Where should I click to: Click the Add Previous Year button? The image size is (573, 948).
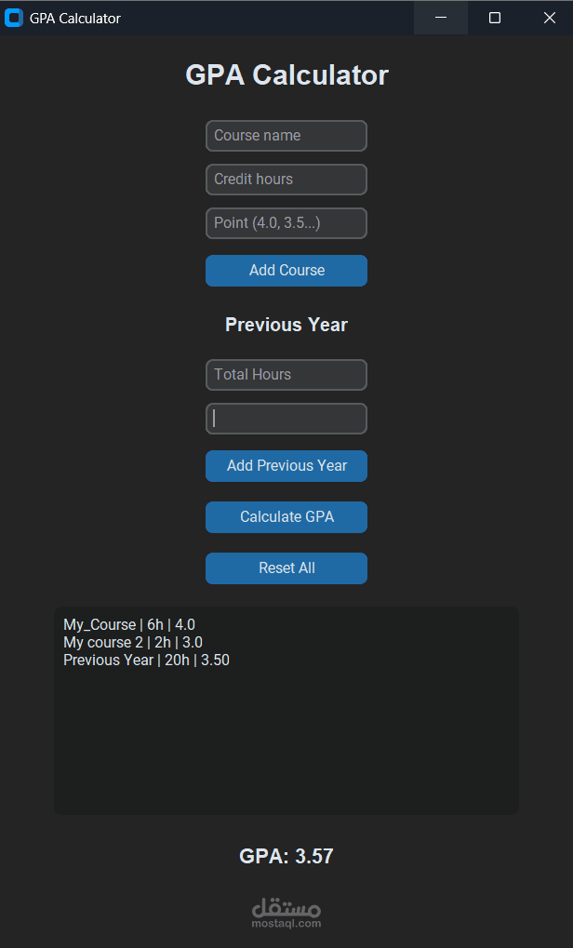click(x=286, y=465)
